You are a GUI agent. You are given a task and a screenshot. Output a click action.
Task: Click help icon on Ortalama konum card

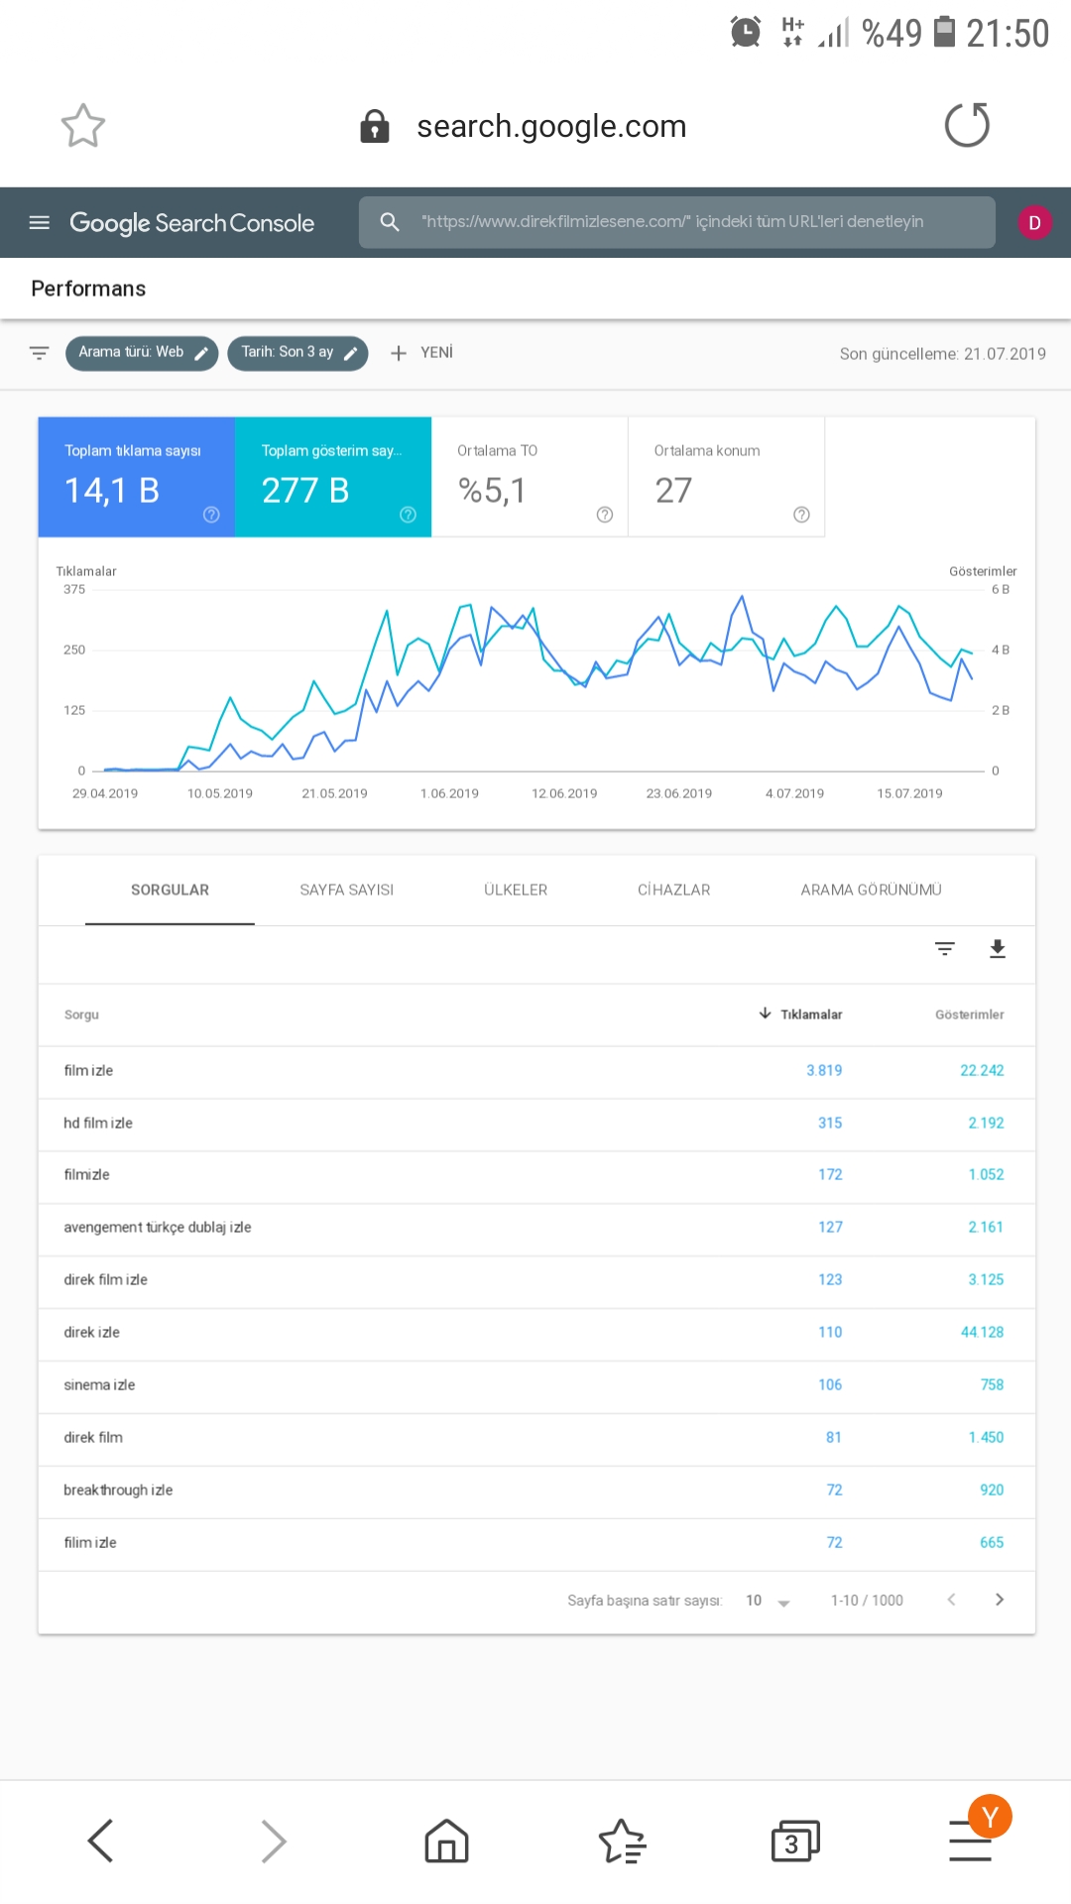click(x=801, y=515)
